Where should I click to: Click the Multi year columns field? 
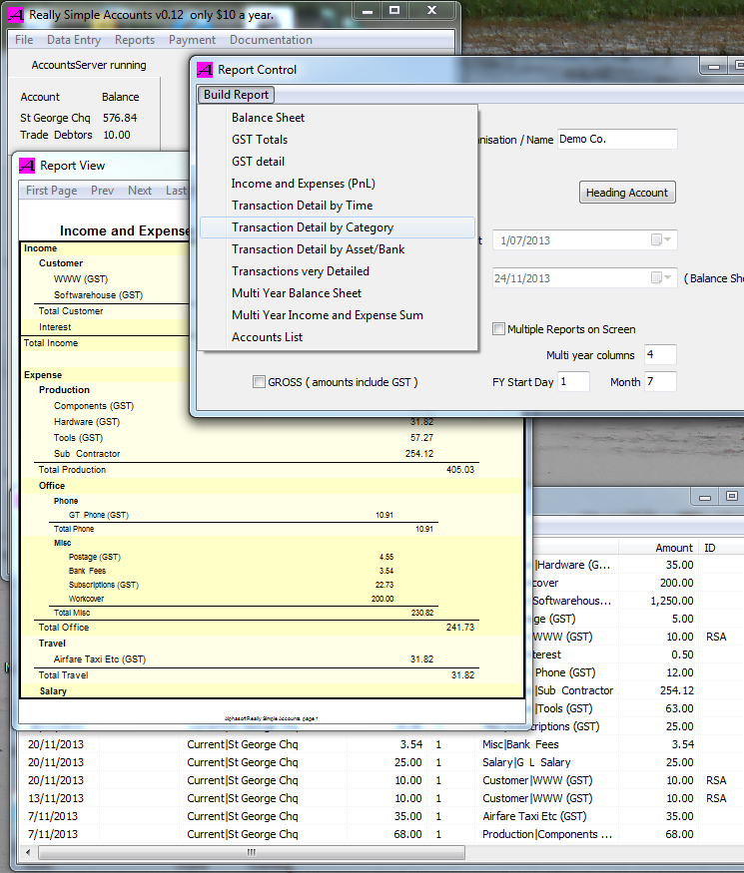(x=660, y=355)
